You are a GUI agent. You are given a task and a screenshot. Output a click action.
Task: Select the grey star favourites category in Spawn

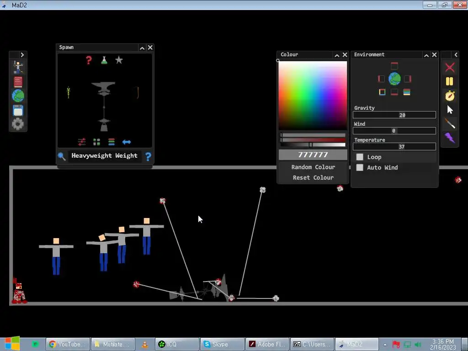(119, 60)
